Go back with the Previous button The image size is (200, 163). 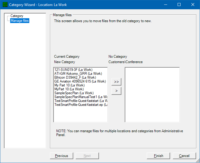[x=62, y=156]
